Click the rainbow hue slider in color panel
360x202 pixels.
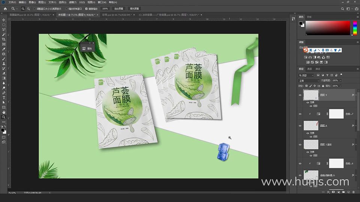pos(355,28)
